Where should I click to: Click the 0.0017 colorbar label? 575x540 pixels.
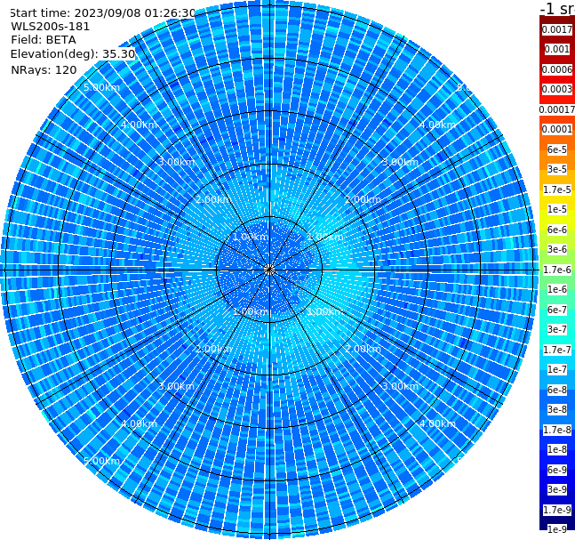(557, 29)
